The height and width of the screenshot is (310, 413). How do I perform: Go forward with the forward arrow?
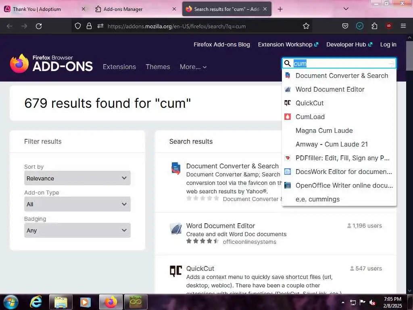tap(24, 26)
